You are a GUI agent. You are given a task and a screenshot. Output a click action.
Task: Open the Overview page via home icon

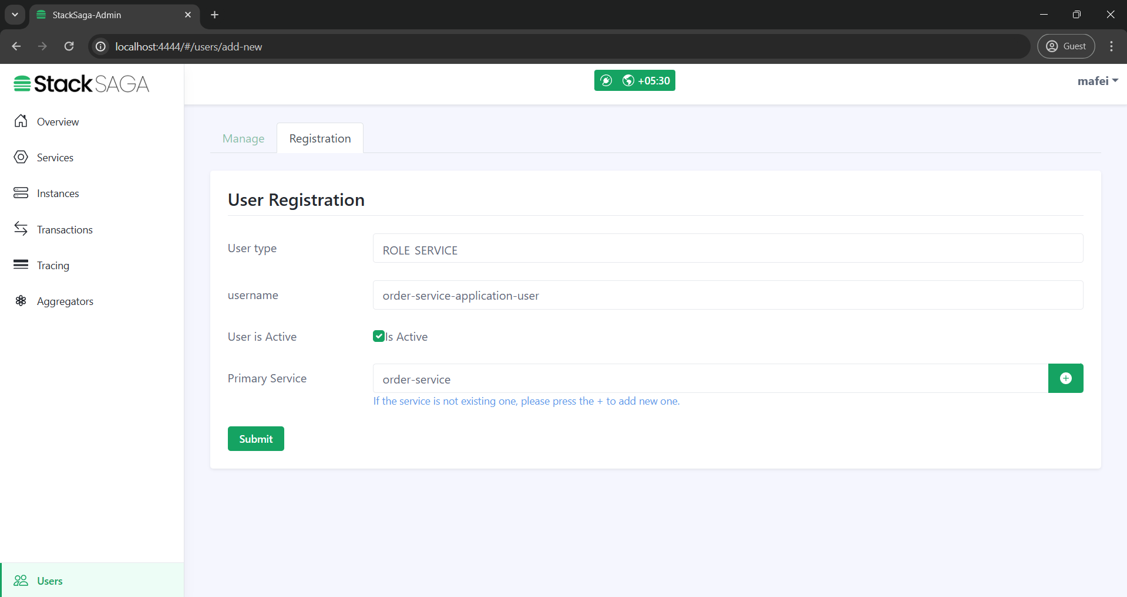pyautogui.click(x=21, y=121)
